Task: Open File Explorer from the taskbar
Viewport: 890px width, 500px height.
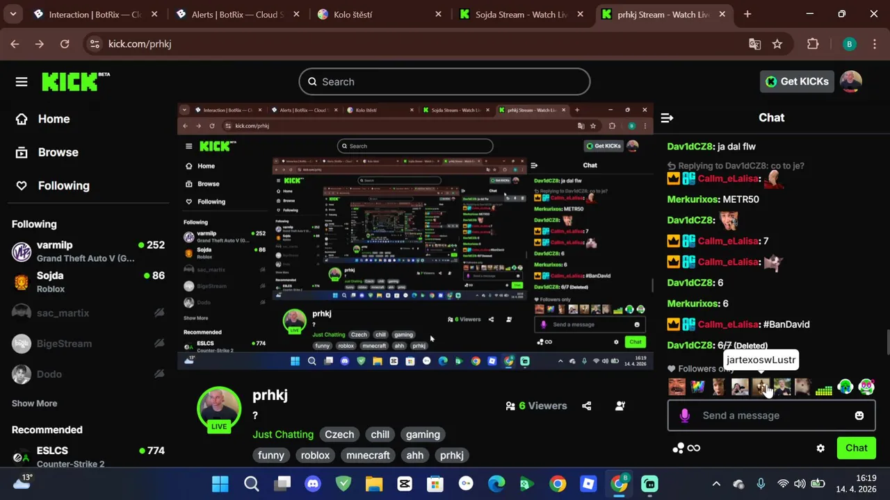Action: point(374,484)
